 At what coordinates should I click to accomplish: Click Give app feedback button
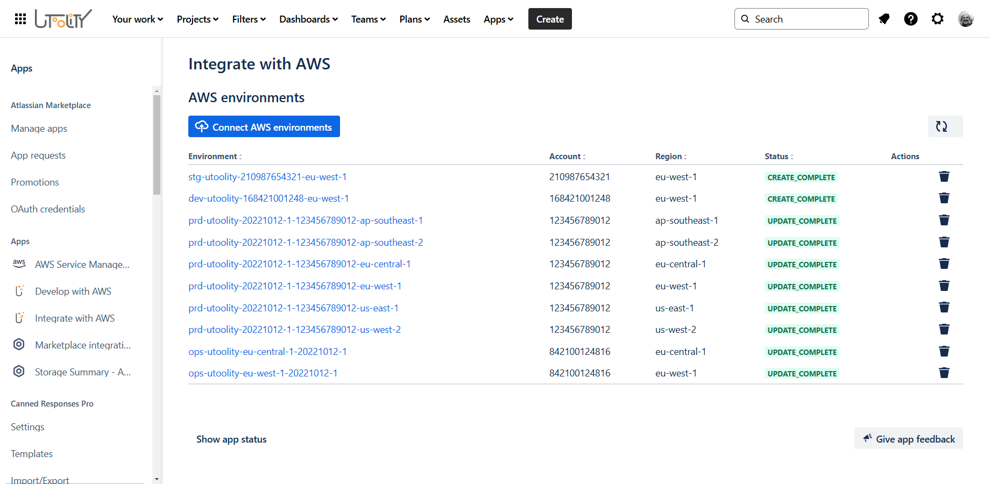(909, 438)
